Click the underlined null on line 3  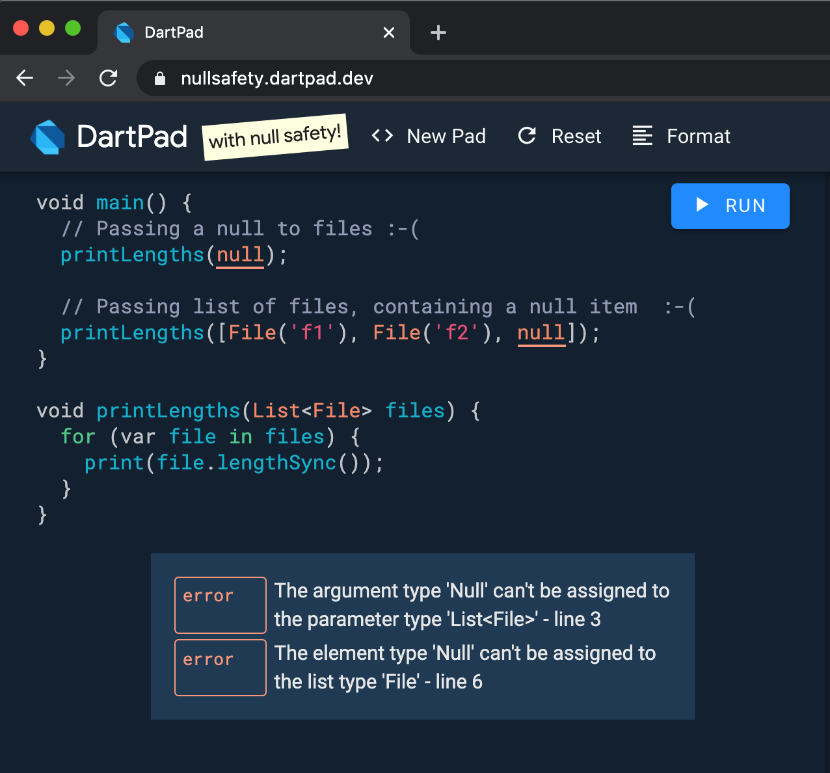(x=239, y=255)
